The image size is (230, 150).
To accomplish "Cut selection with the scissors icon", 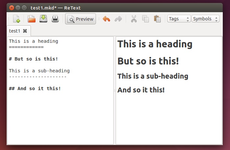I will point(134,19).
